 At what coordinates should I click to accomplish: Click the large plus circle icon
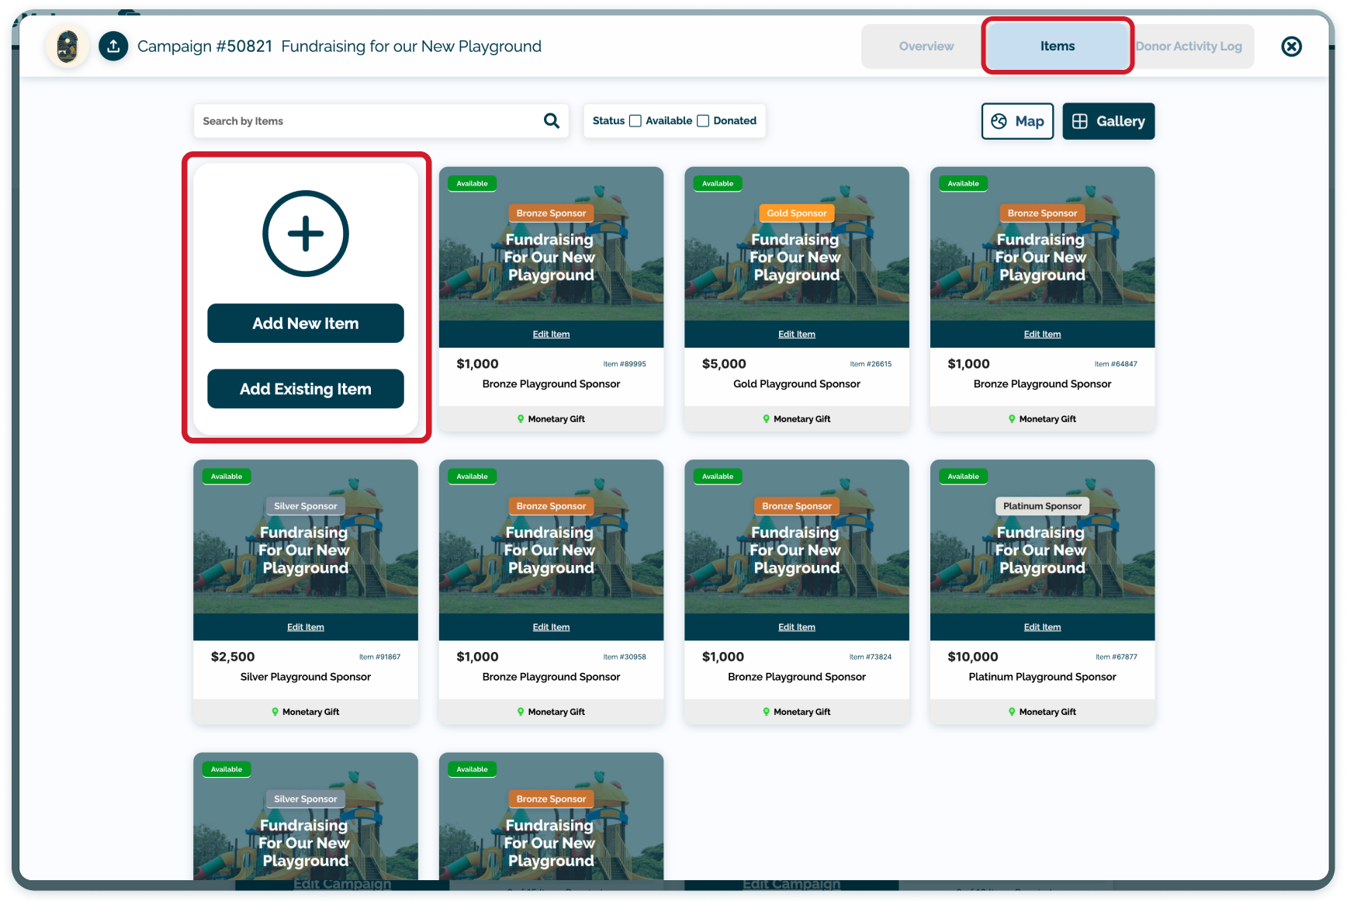pos(306,234)
